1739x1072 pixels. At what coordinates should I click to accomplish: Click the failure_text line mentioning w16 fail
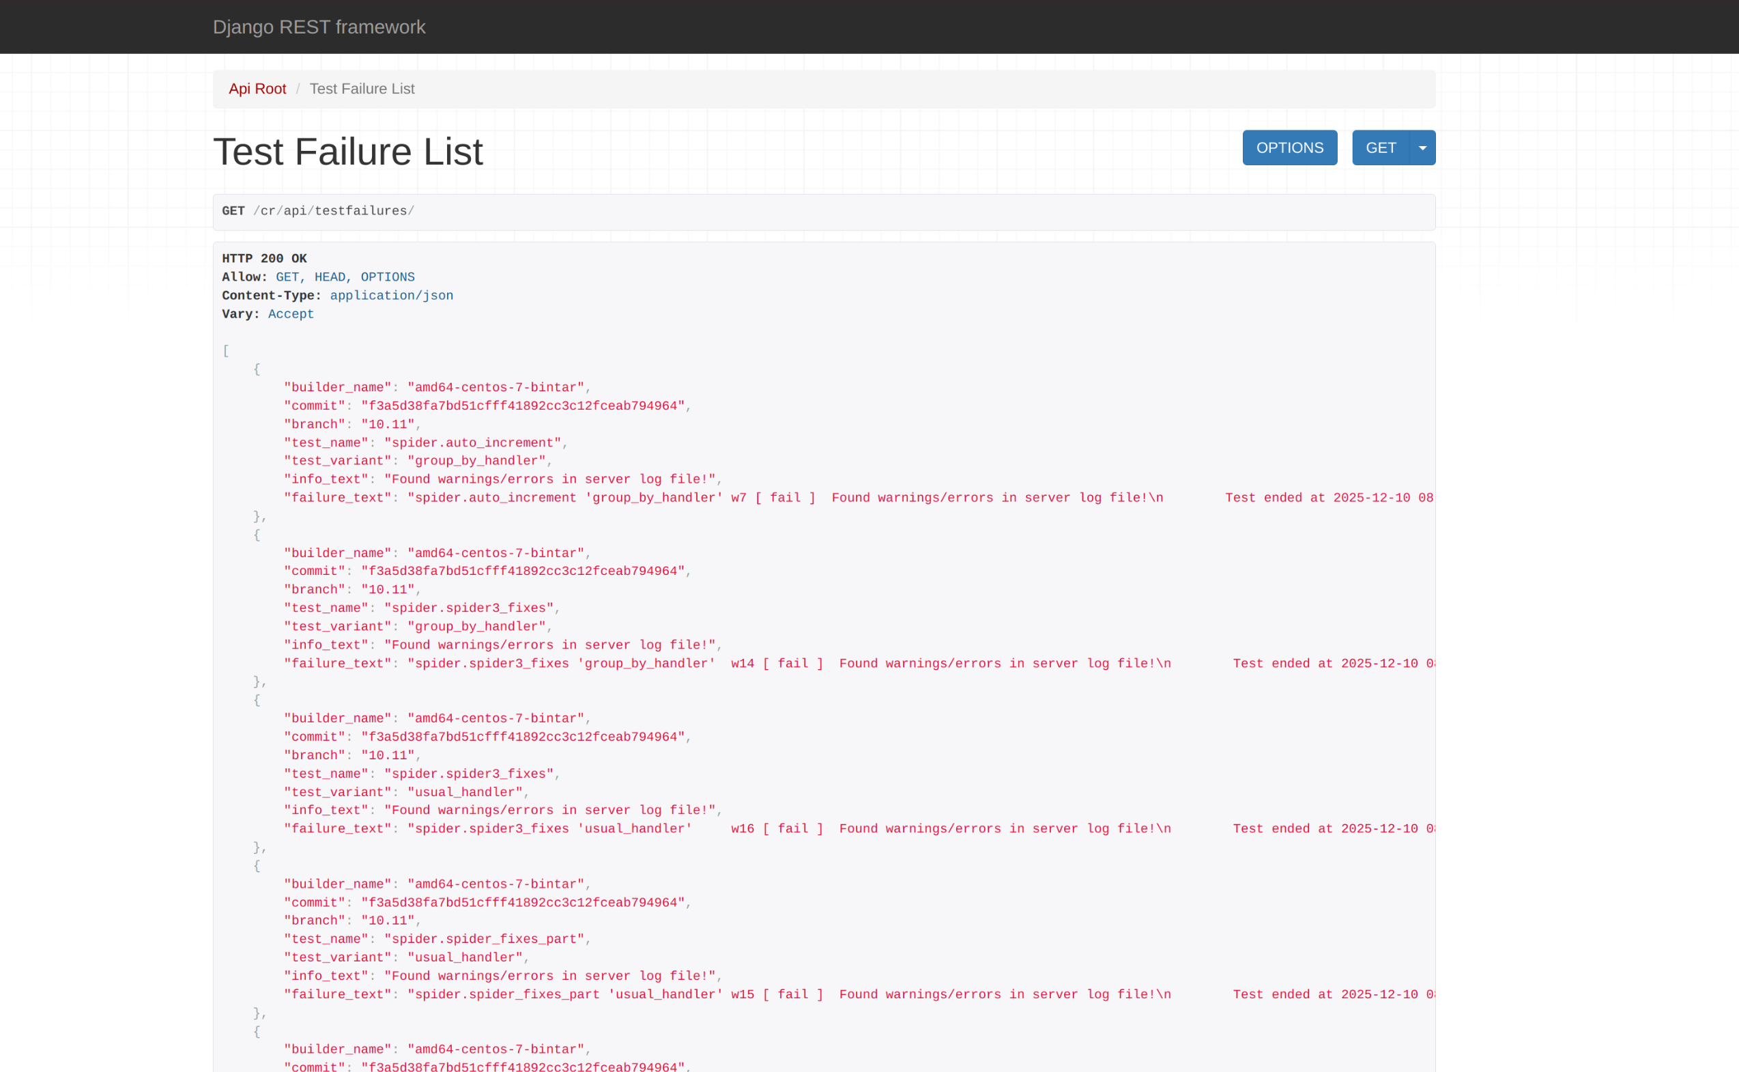777,829
